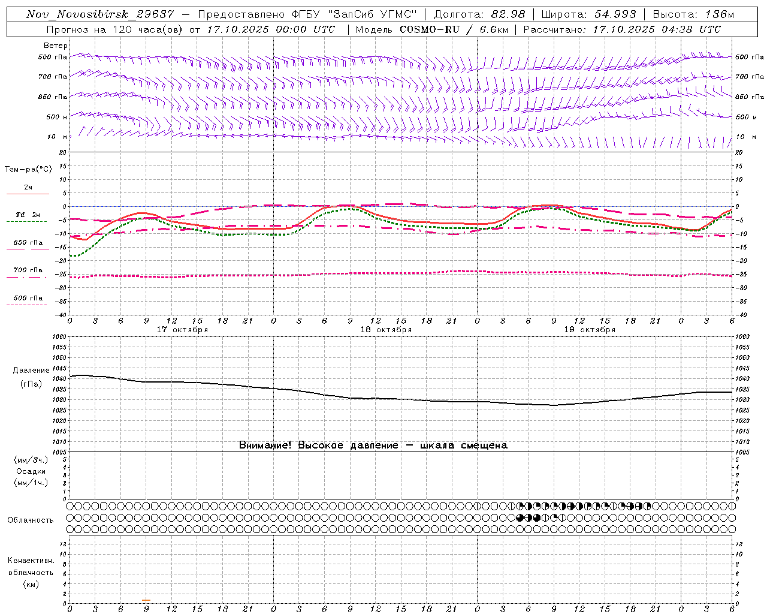Click the dash-dot line sample beneath 700 гПа legend

pos(26,278)
